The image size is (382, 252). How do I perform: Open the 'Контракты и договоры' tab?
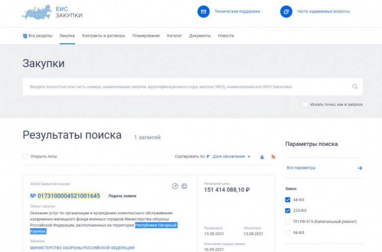103,36
